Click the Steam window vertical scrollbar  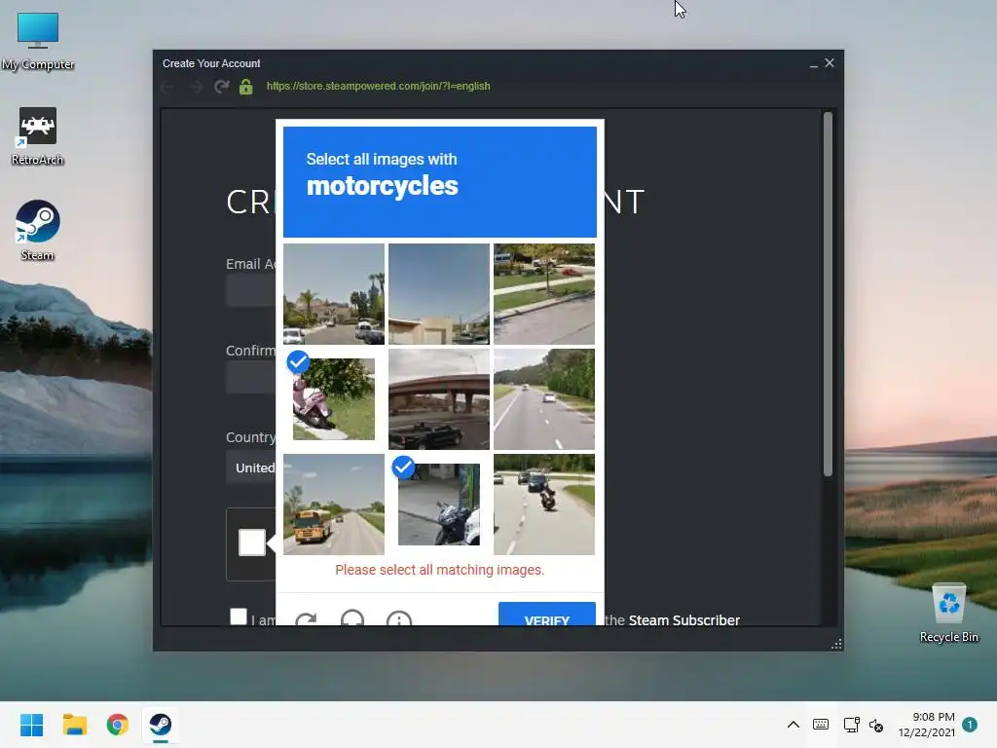pyautogui.click(x=828, y=294)
